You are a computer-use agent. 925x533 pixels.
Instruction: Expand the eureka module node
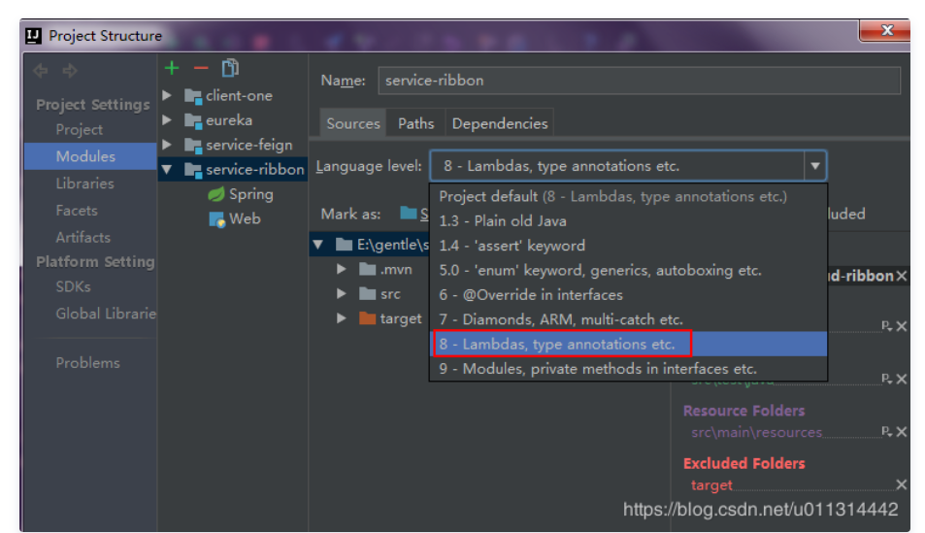(167, 119)
